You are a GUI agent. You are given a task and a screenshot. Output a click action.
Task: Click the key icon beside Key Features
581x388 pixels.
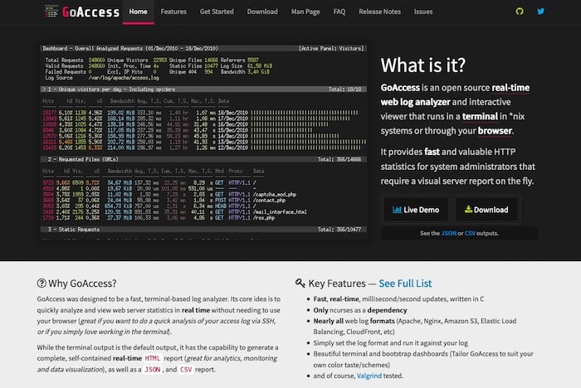300,284
